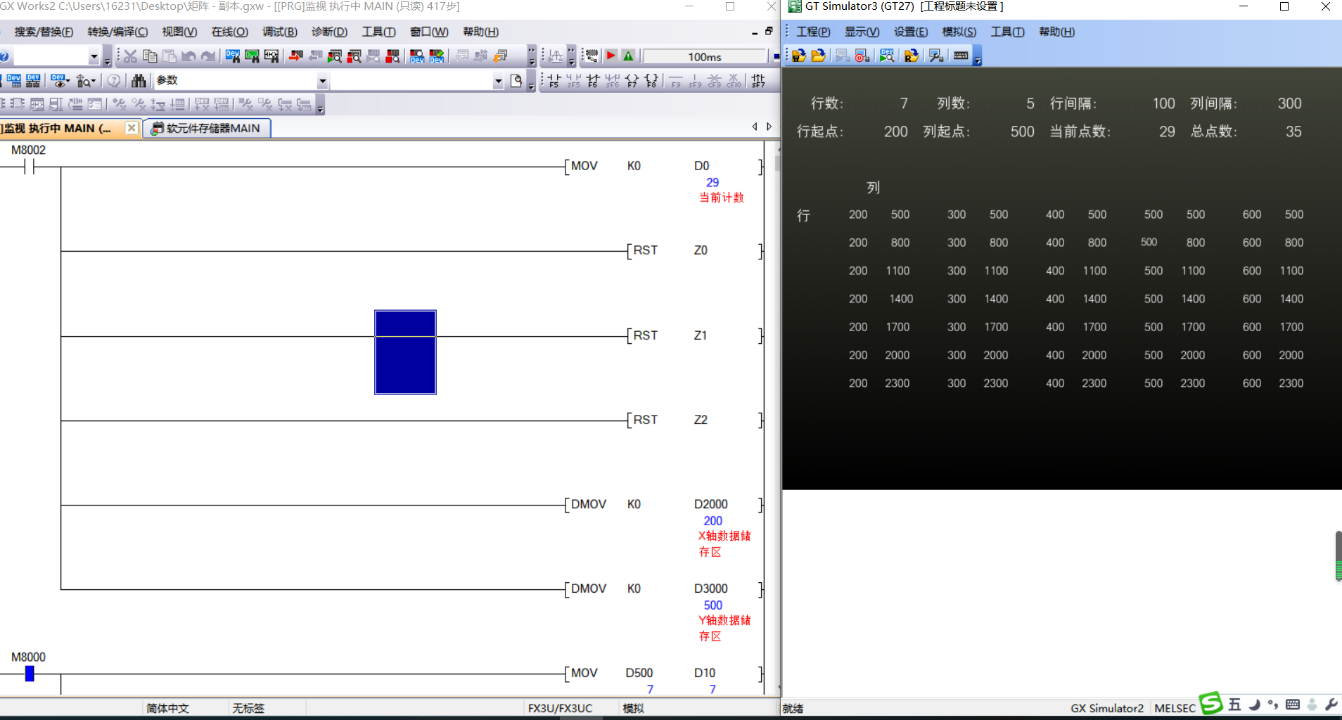Open the 模拟(S) menu in GT Simulator
Screen dimensions: 1342x720
(959, 32)
